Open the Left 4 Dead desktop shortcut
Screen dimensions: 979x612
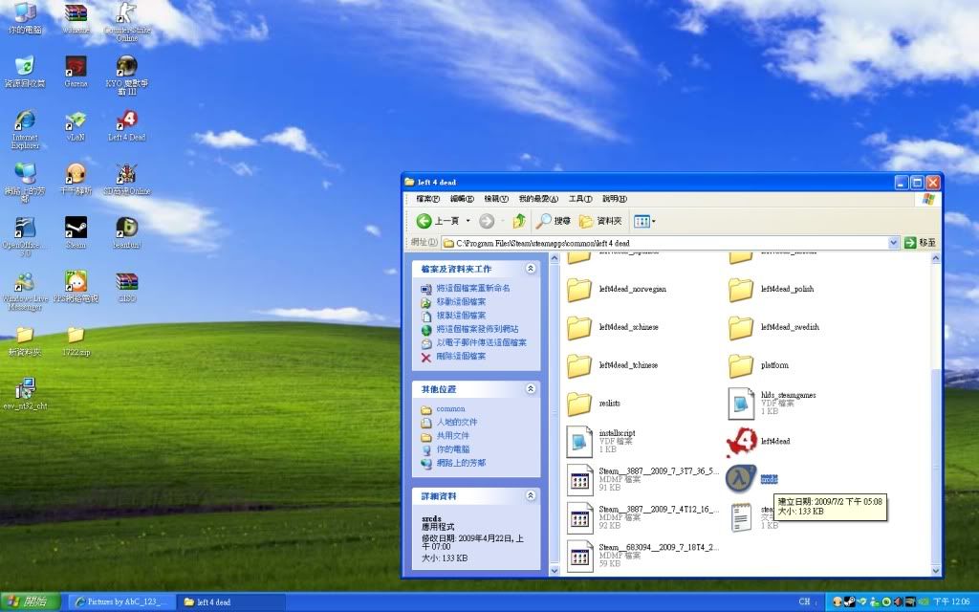click(x=126, y=121)
